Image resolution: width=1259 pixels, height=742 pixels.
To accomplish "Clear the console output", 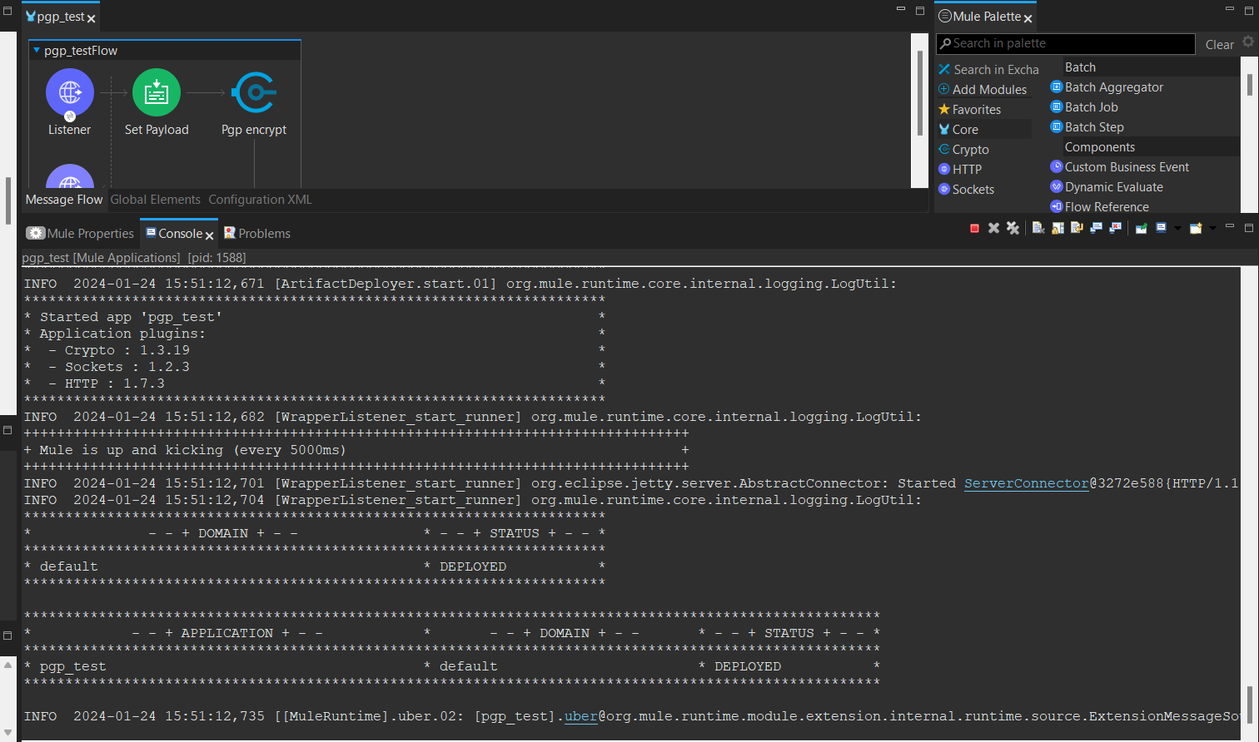I will (x=1038, y=228).
